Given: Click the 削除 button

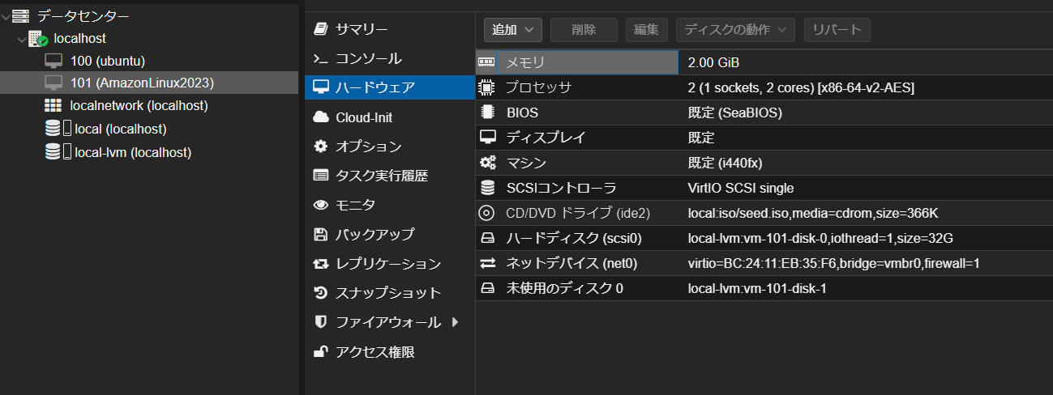Looking at the screenshot, I should [584, 30].
